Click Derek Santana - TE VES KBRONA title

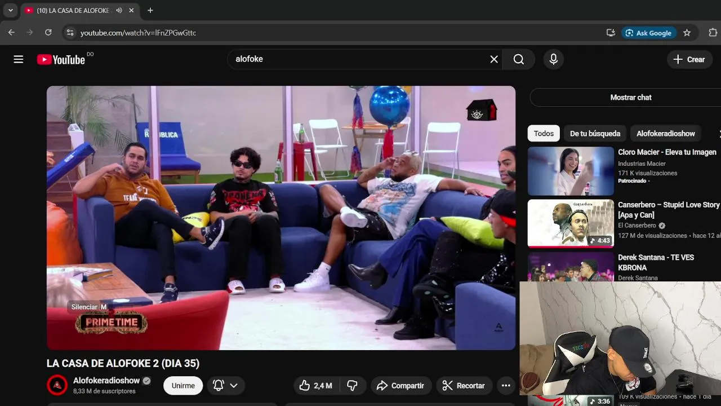pos(656,262)
